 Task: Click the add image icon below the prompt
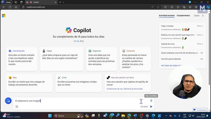(17, 106)
